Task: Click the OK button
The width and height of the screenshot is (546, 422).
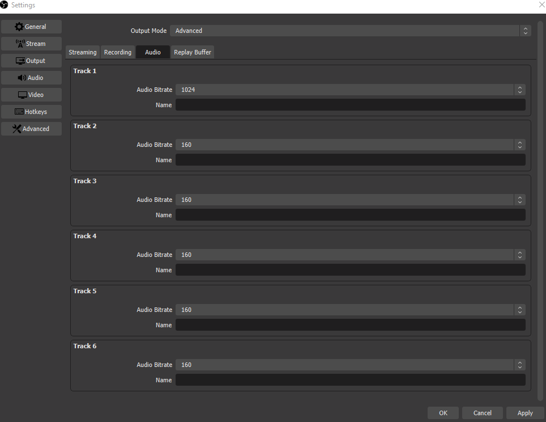Action: pos(443,413)
